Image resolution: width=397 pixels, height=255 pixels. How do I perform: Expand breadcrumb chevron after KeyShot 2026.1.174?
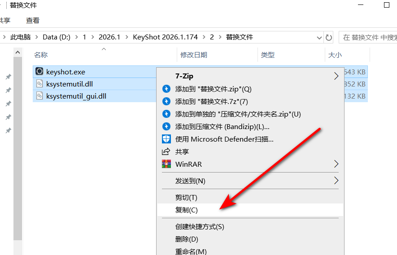(x=204, y=37)
